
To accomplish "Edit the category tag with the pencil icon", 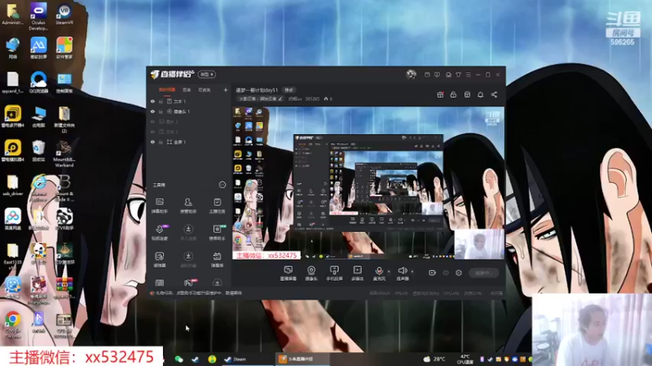I will coord(280,98).
